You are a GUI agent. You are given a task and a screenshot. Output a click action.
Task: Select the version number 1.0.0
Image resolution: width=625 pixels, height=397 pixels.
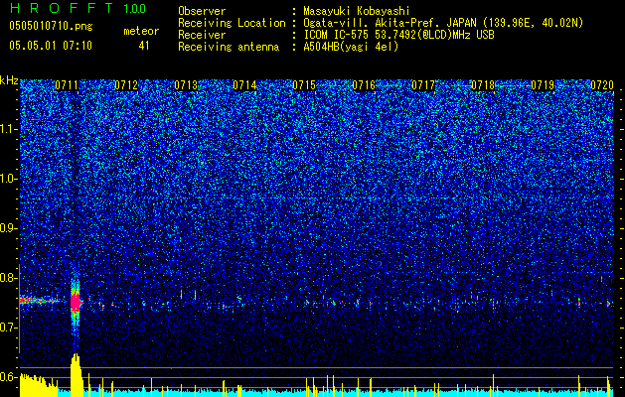coord(134,8)
